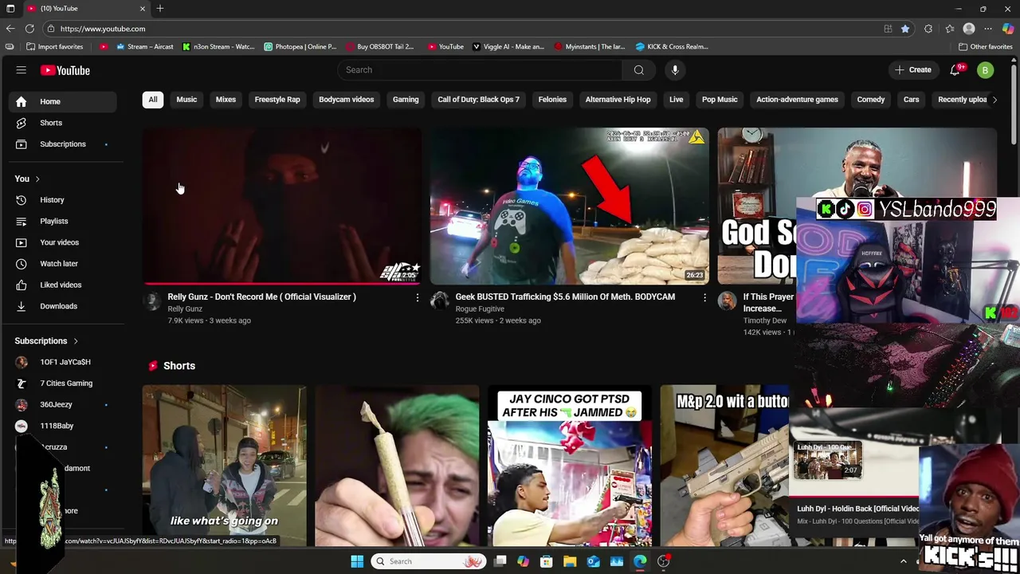Open the Relly Gunz Don't Record Me title
Screen dimensions: 1020x574
[261, 297]
